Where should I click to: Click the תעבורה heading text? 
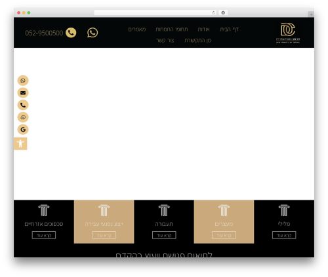click(164, 224)
